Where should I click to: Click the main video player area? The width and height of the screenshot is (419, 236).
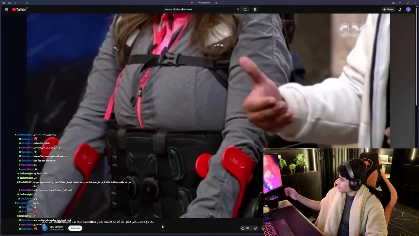pyautogui.click(x=208, y=115)
